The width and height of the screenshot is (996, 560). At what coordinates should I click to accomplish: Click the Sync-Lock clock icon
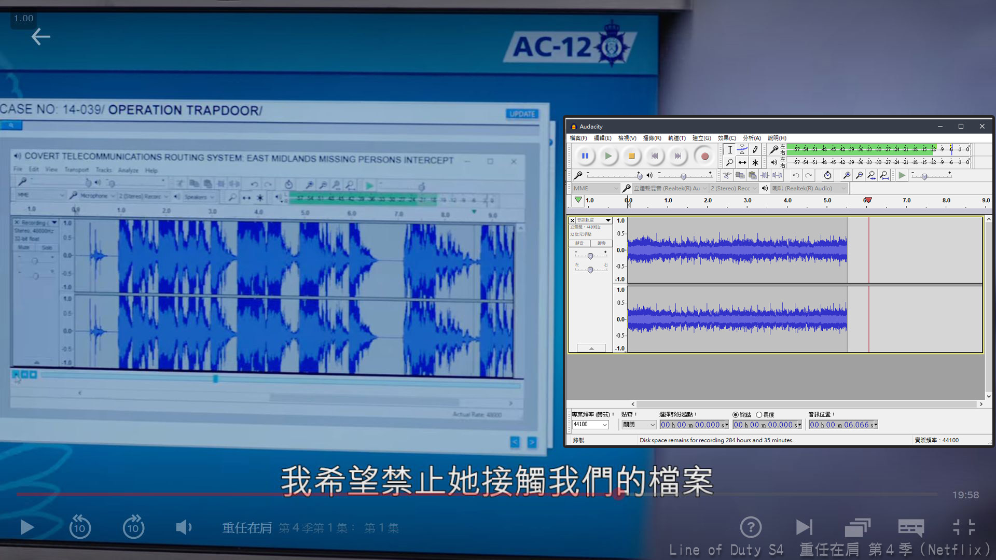827,175
